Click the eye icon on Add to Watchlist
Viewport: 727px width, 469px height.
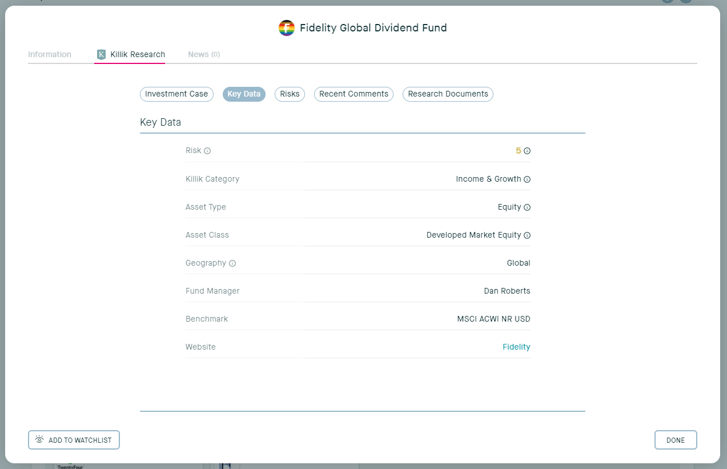39,440
